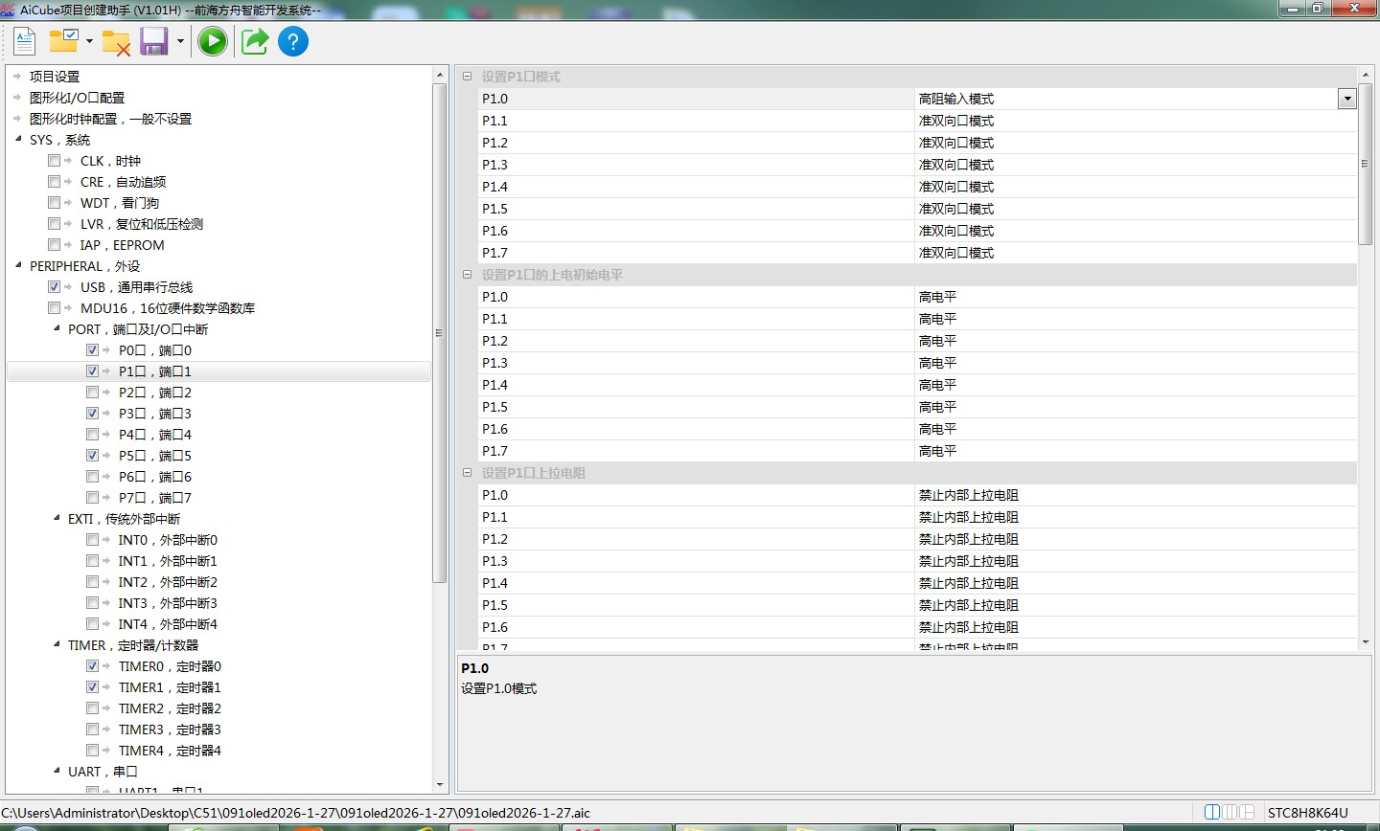Viewport: 1380px width, 831px height.
Task: Click P1.4 initial level 高电平 value
Action: (x=937, y=385)
